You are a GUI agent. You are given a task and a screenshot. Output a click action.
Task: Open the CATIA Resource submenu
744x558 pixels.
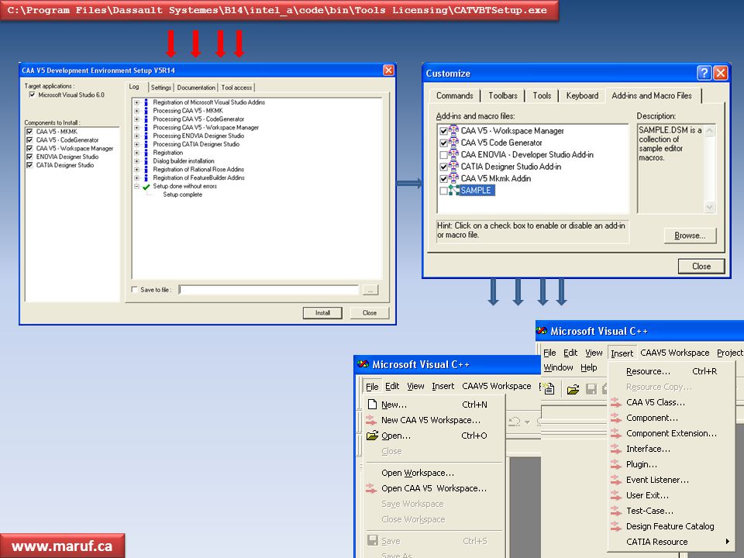671,542
